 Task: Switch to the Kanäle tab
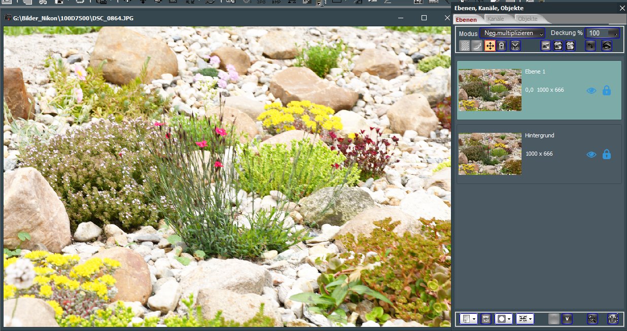[495, 19]
